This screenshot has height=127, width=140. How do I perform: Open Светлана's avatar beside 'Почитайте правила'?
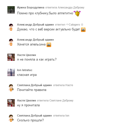coord(11,88)
